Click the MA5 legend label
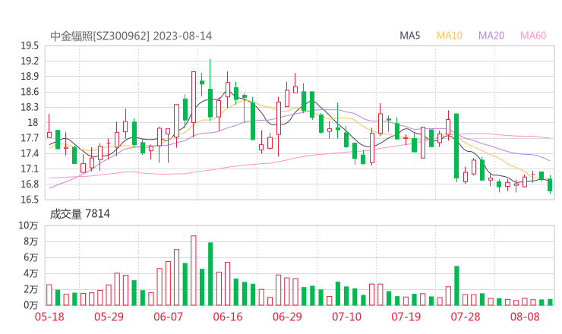 coord(409,36)
